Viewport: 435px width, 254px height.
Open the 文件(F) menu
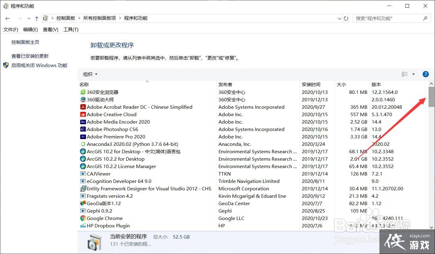(x=11, y=30)
